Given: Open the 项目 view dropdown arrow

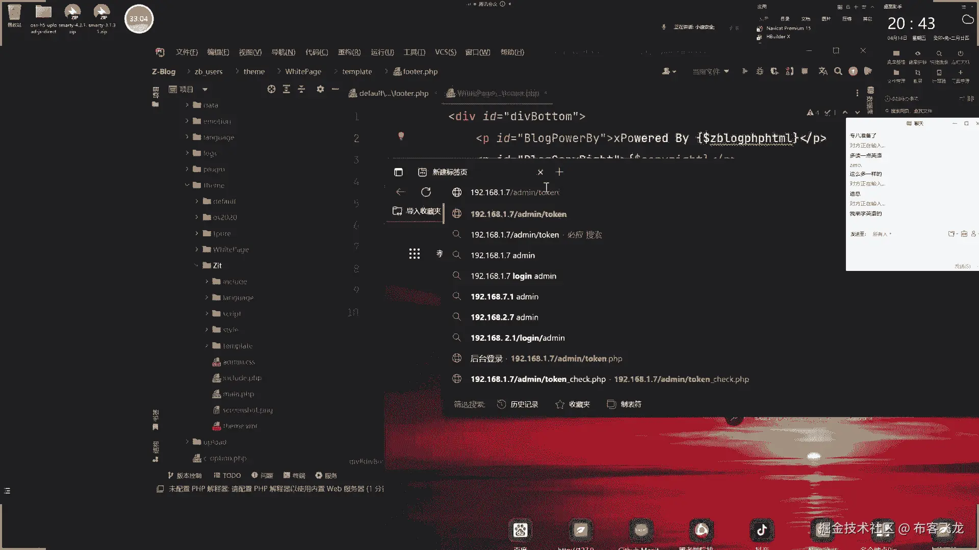Looking at the screenshot, I should tap(205, 90).
